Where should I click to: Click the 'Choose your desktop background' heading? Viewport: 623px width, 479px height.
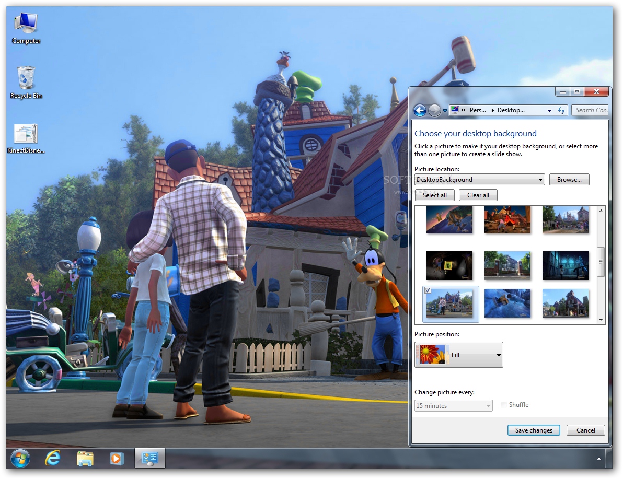click(475, 133)
